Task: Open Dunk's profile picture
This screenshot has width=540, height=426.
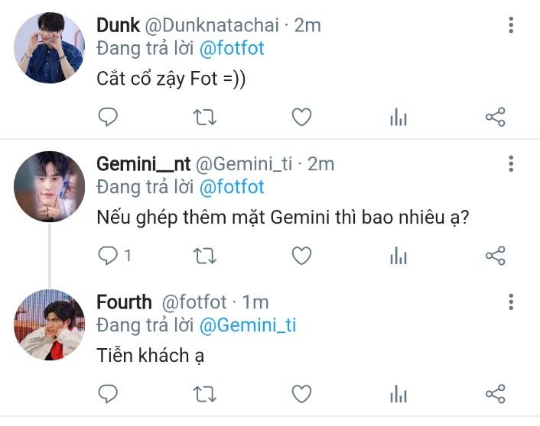Action: pyautogui.click(x=49, y=47)
